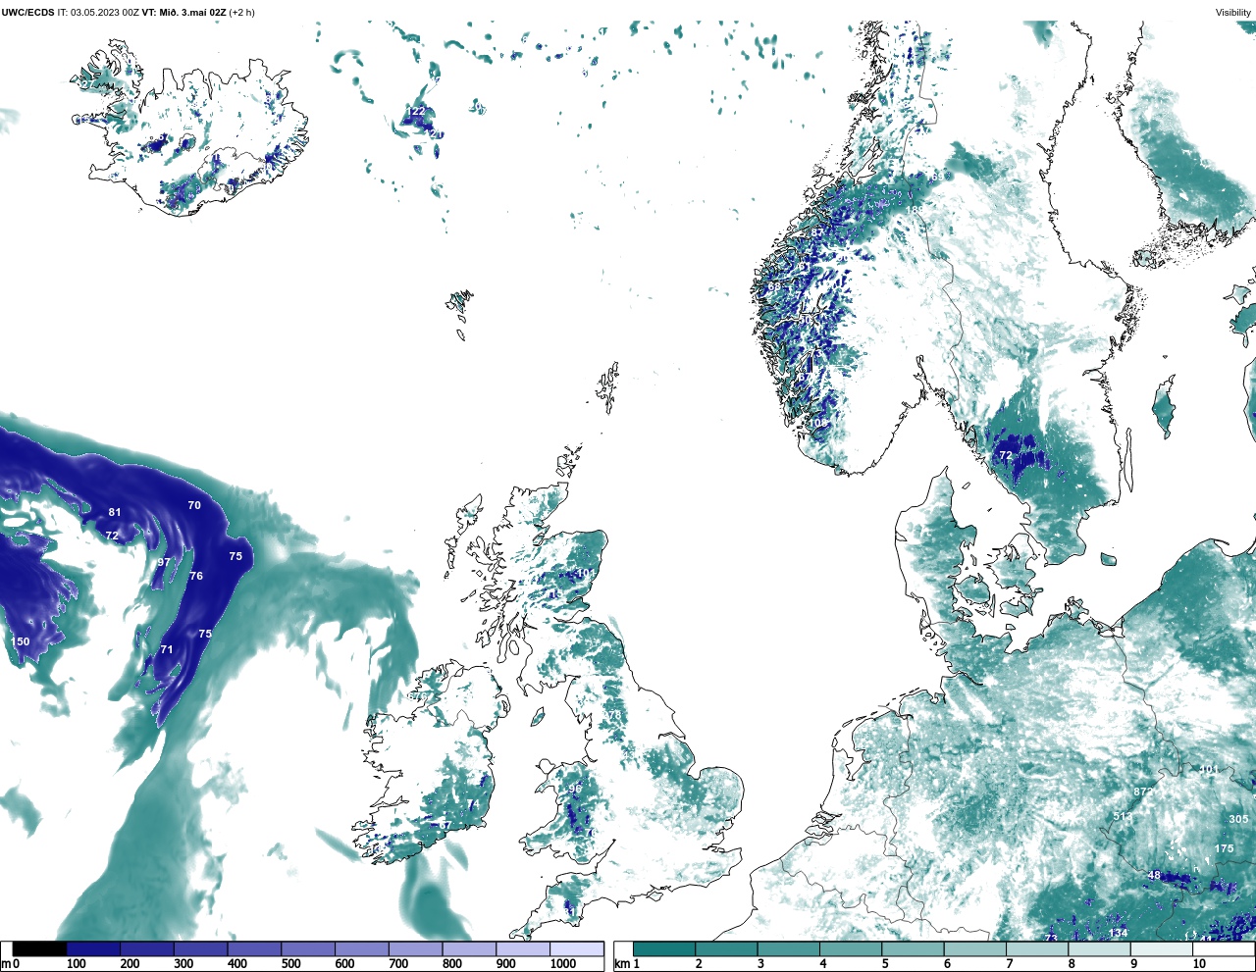Click the "150" visibility value over the Atlantic
The height and width of the screenshot is (972, 1256).
click(20, 641)
